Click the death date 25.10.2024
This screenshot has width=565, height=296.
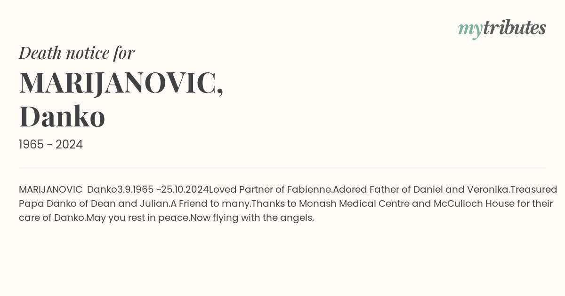(x=185, y=190)
